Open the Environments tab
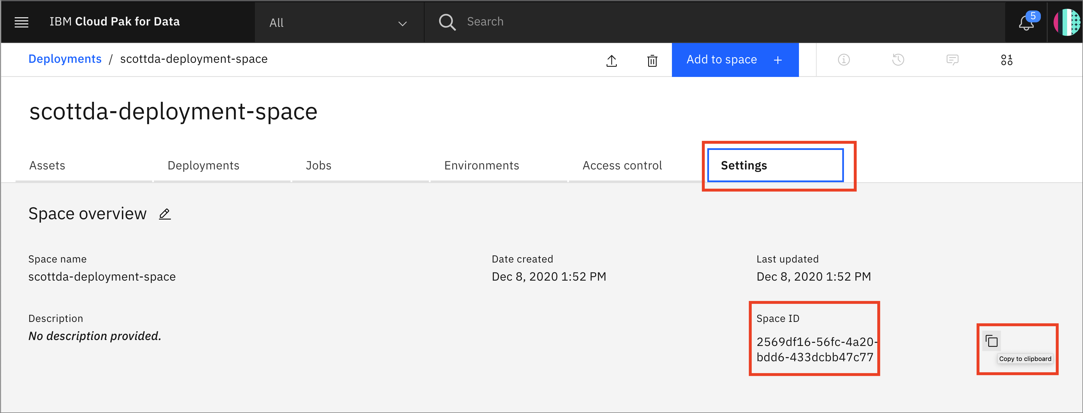Image resolution: width=1083 pixels, height=413 pixels. pyautogui.click(x=481, y=165)
